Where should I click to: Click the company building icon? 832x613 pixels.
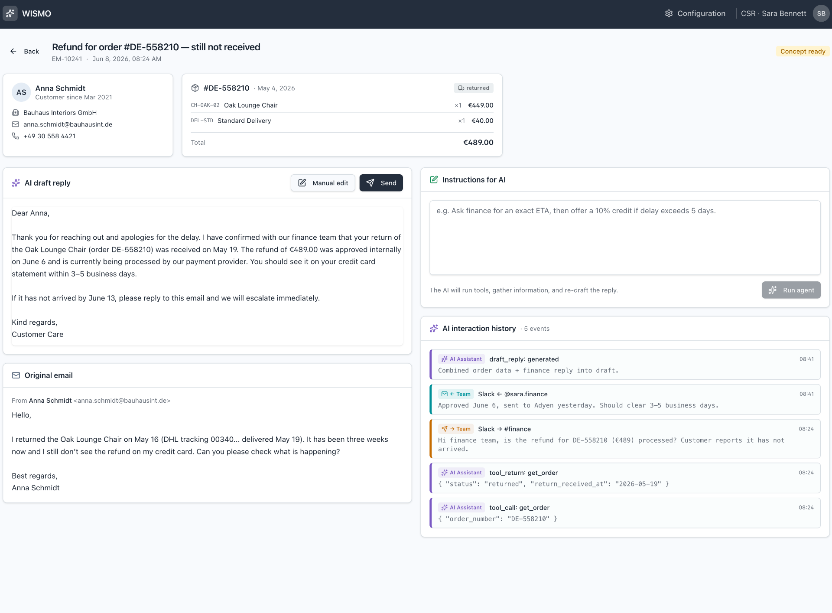(x=16, y=113)
